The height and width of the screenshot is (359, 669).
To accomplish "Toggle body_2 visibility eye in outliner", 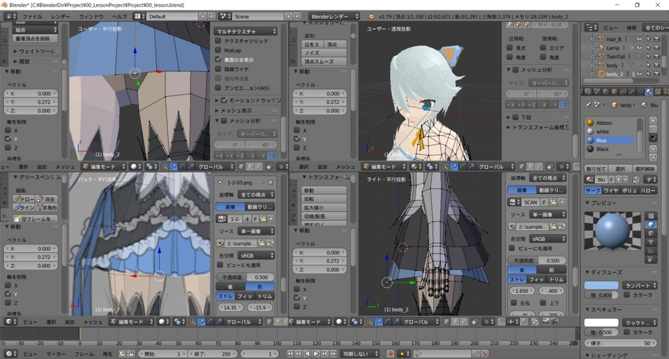I will 639,74.
